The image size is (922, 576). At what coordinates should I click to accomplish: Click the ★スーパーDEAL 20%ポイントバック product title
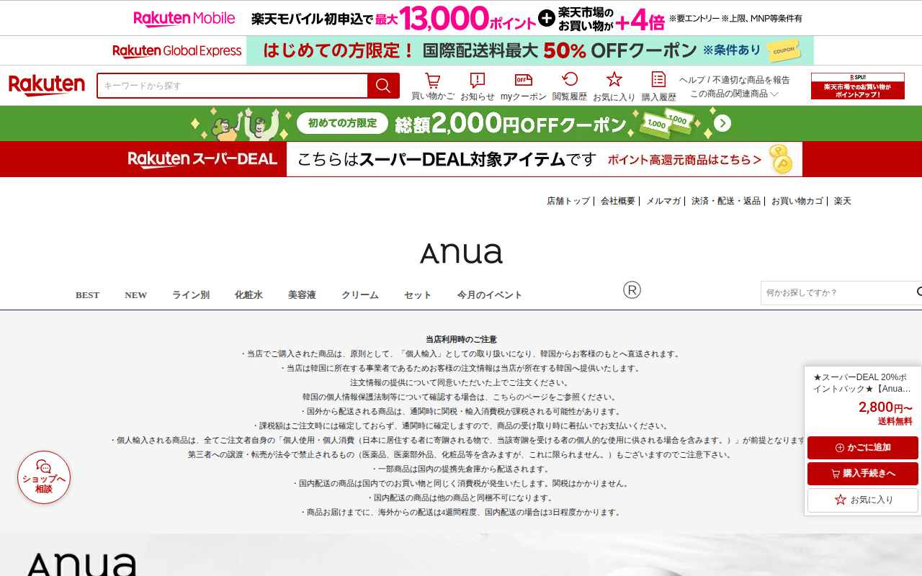point(863,383)
